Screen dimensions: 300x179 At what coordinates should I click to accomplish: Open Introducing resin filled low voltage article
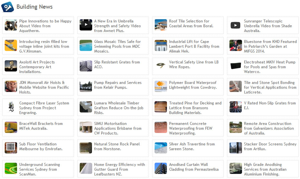coord(44,46)
